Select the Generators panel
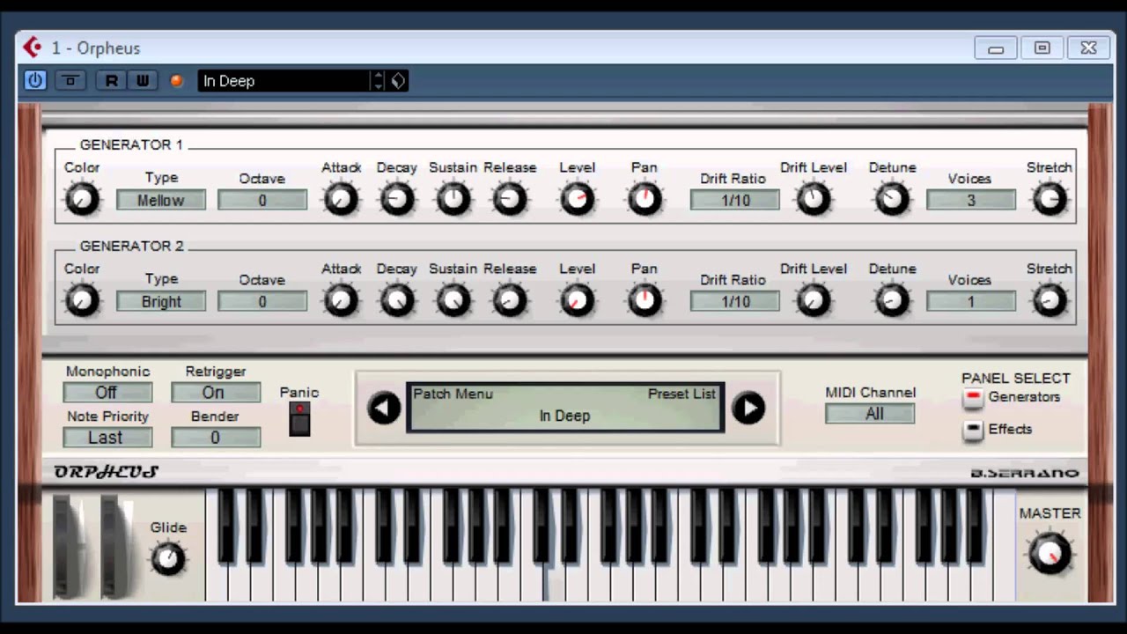The width and height of the screenshot is (1127, 634). coord(973,398)
